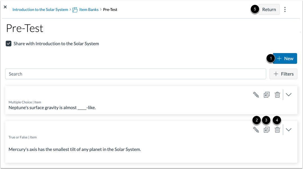Delete the Neptune multiple choice item
This screenshot has width=303, height=169.
(x=277, y=95)
